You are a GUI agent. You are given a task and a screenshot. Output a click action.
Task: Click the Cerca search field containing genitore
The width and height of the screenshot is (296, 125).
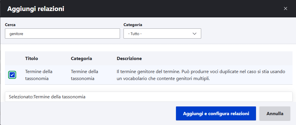(62, 34)
